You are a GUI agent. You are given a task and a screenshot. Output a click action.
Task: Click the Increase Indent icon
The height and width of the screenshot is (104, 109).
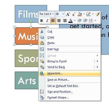pyautogui.click(x=85, y=21)
